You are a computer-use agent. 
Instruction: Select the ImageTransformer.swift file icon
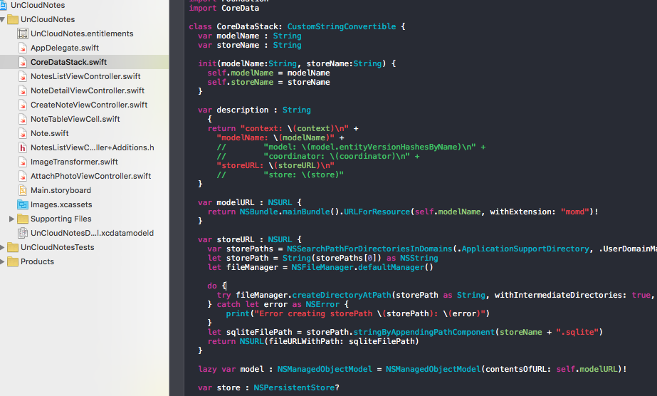click(x=23, y=162)
